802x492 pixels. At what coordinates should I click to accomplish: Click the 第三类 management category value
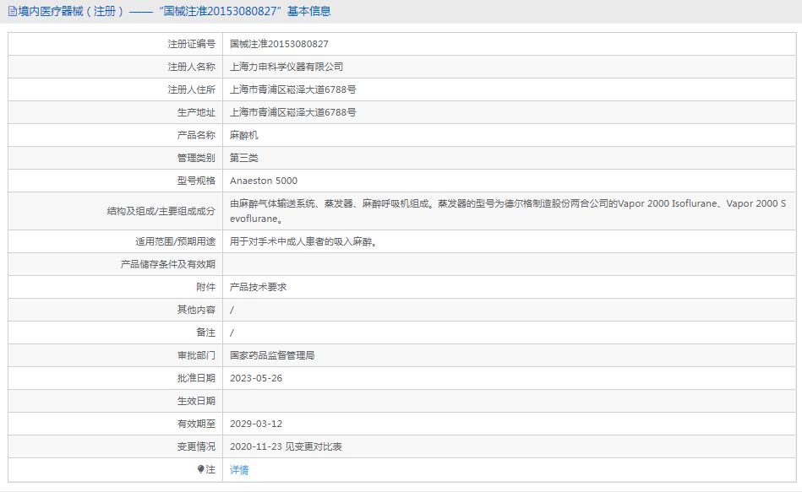pyautogui.click(x=244, y=158)
